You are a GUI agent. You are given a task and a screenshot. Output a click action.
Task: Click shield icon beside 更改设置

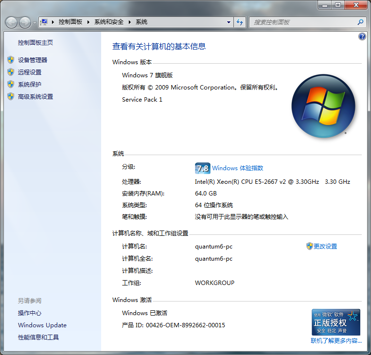pos(309,246)
